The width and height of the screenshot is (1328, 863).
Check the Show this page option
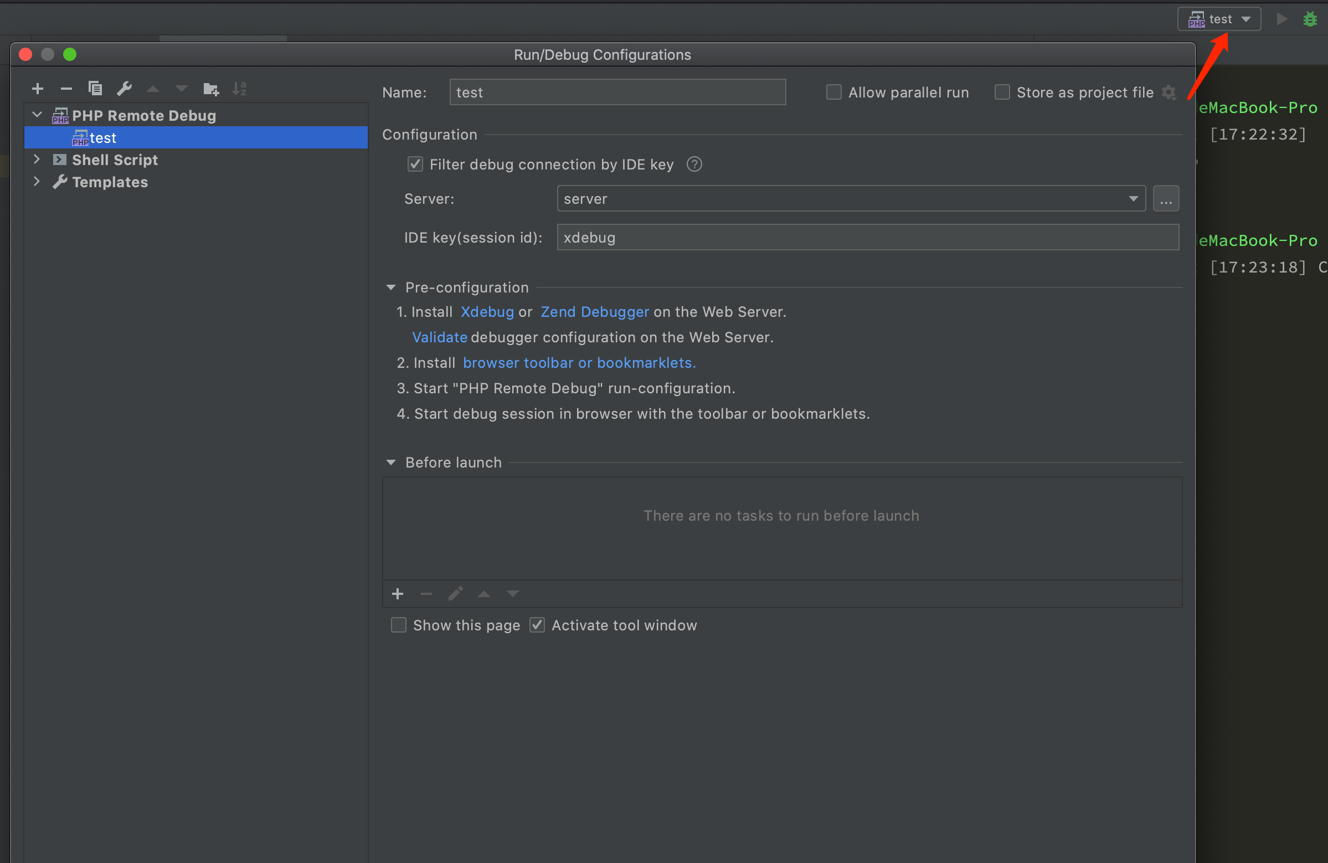398,625
